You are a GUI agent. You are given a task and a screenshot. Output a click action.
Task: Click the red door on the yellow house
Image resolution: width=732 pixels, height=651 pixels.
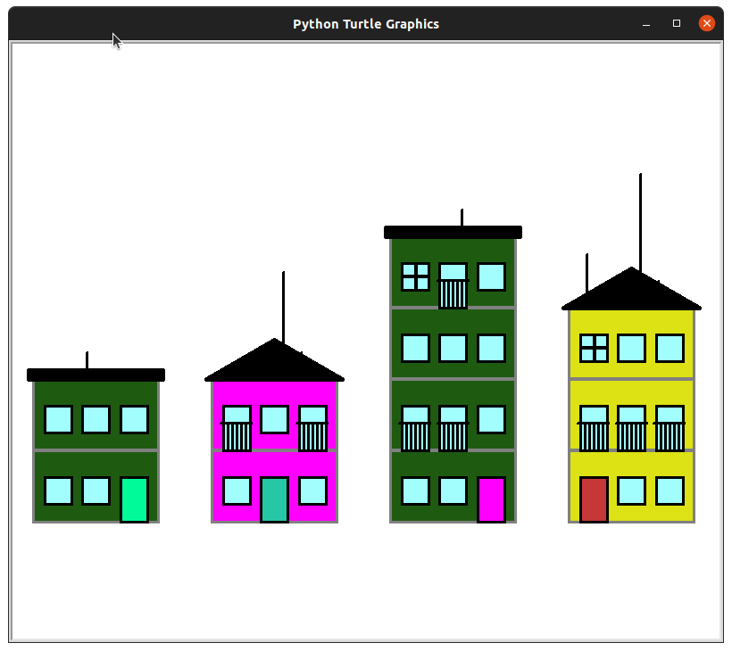point(594,499)
